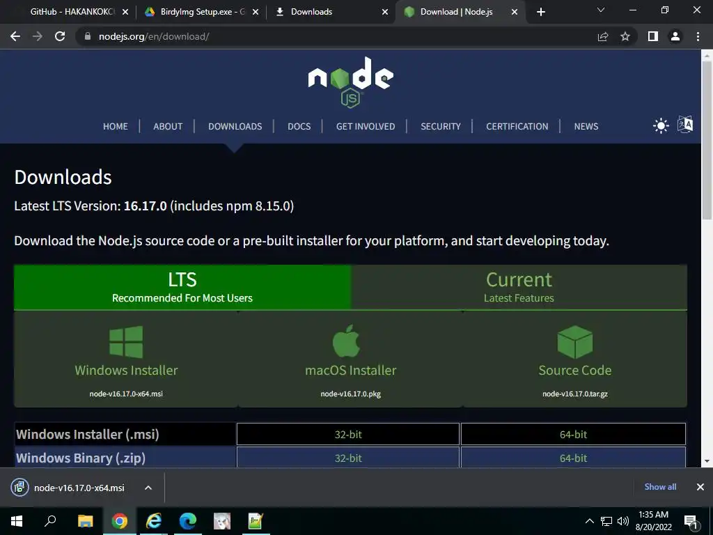Open the tab search chevron

(x=601, y=10)
